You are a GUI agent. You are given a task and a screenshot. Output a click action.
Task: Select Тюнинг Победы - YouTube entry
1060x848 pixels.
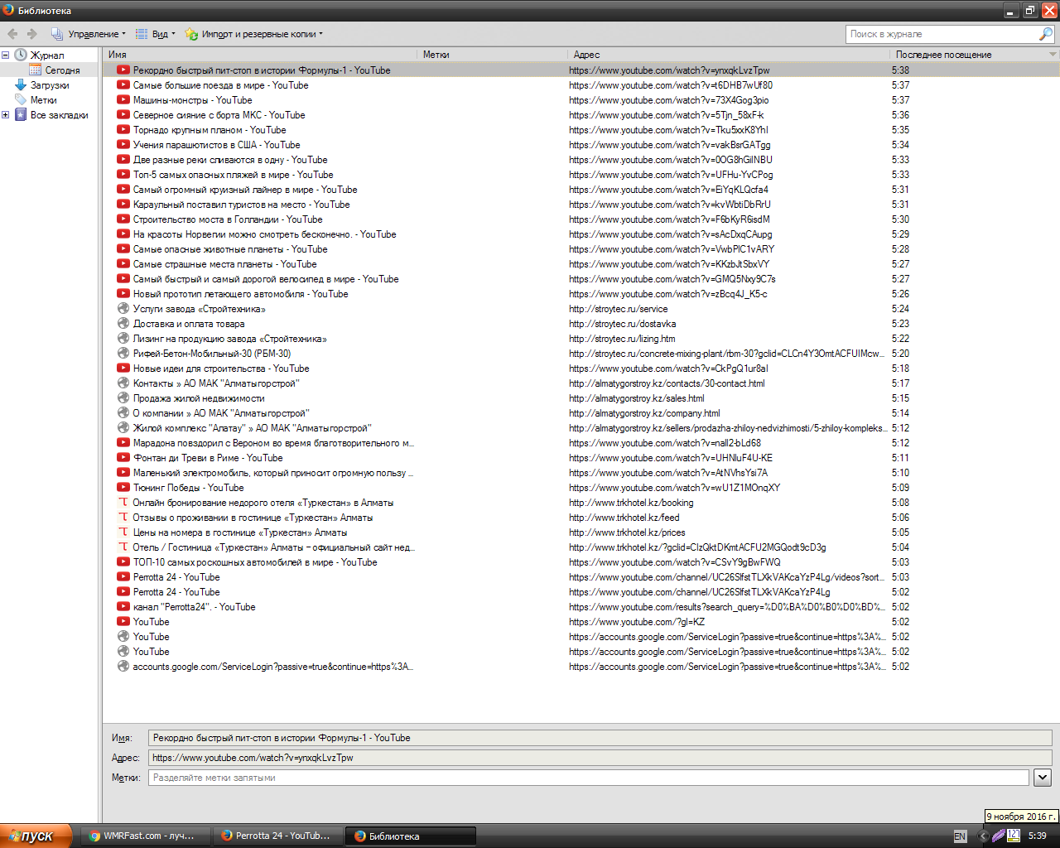pos(581,488)
